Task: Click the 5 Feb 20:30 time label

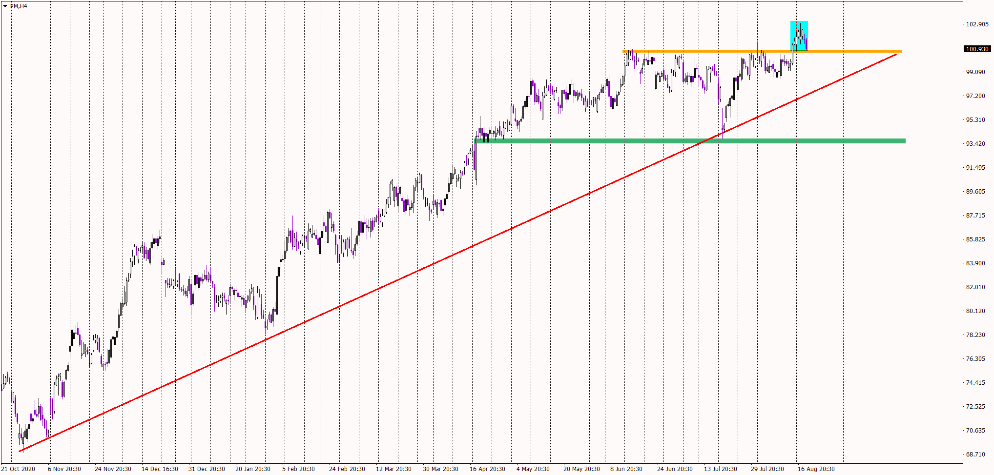Action: click(298, 469)
